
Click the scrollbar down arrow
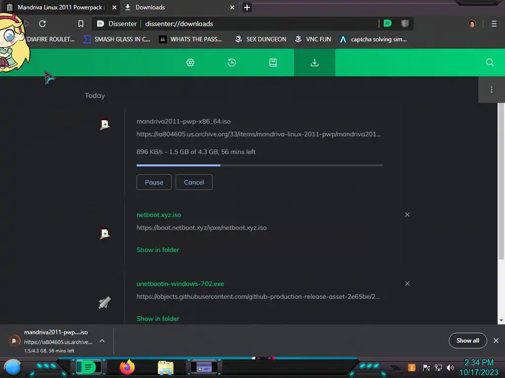501,320
